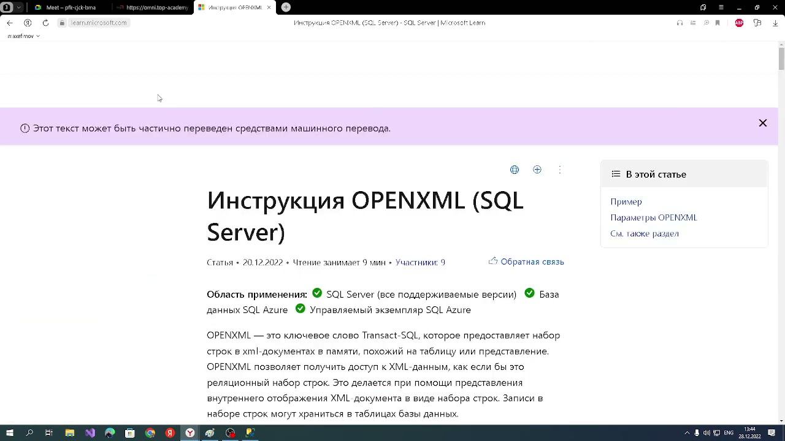This screenshot has height=441, width=785.
Task: Open the three-dot more actions menu
Action: click(560, 170)
